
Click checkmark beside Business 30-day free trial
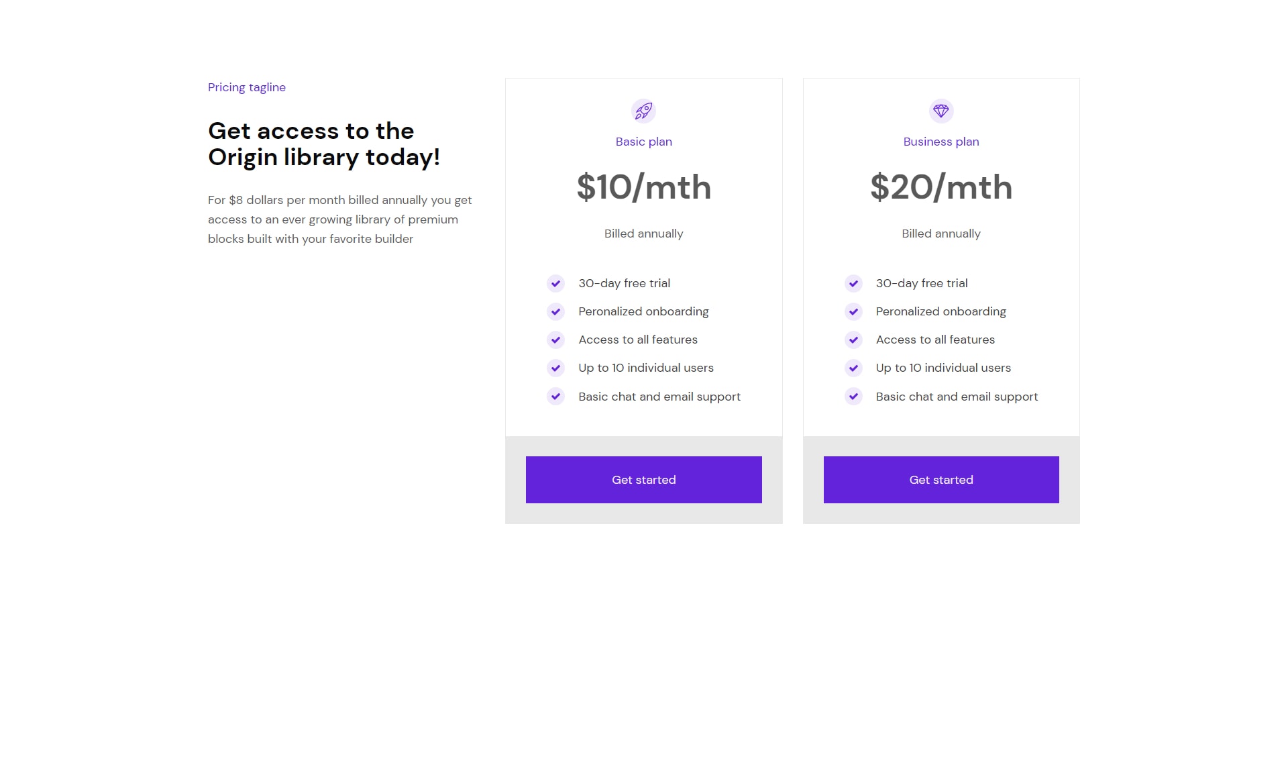[853, 283]
